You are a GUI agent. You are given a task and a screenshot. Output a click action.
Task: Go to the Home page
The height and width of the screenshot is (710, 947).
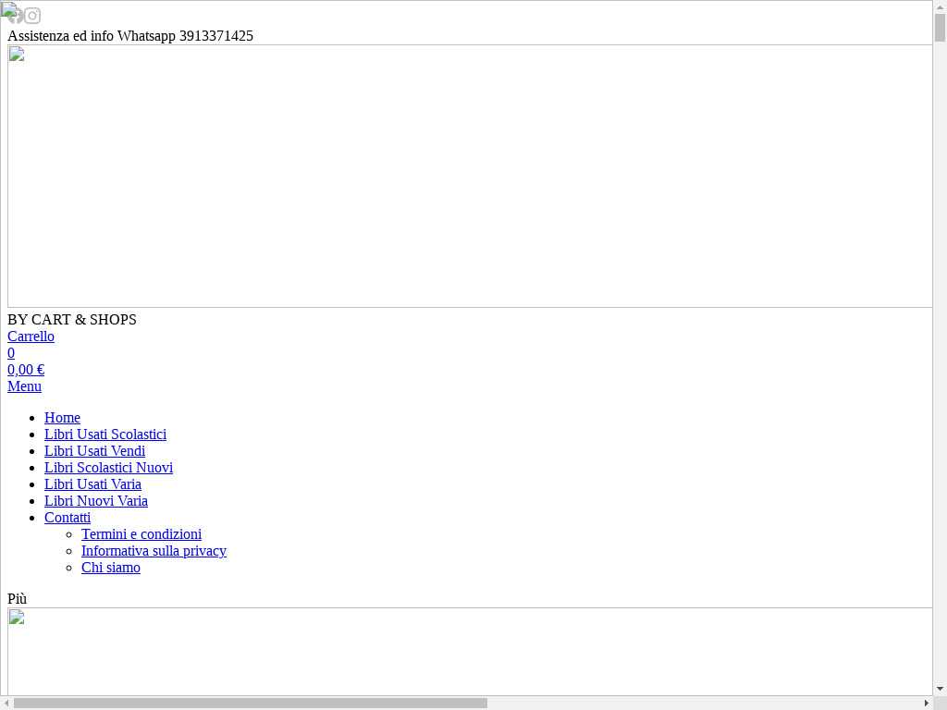[x=62, y=418]
